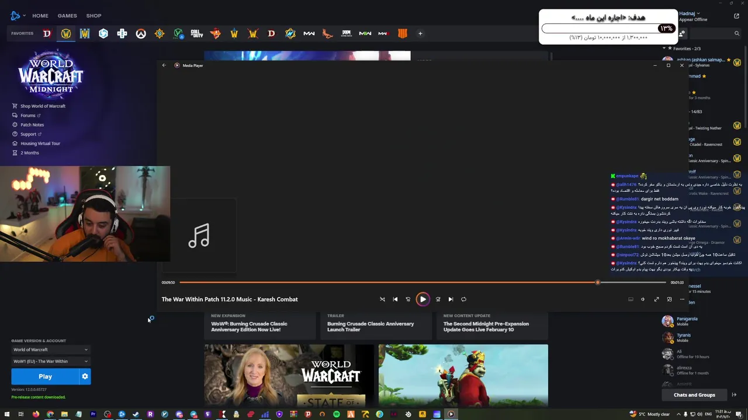Select the Black Ops orange favorite icon
This screenshot has width=748, height=420.
tap(403, 33)
